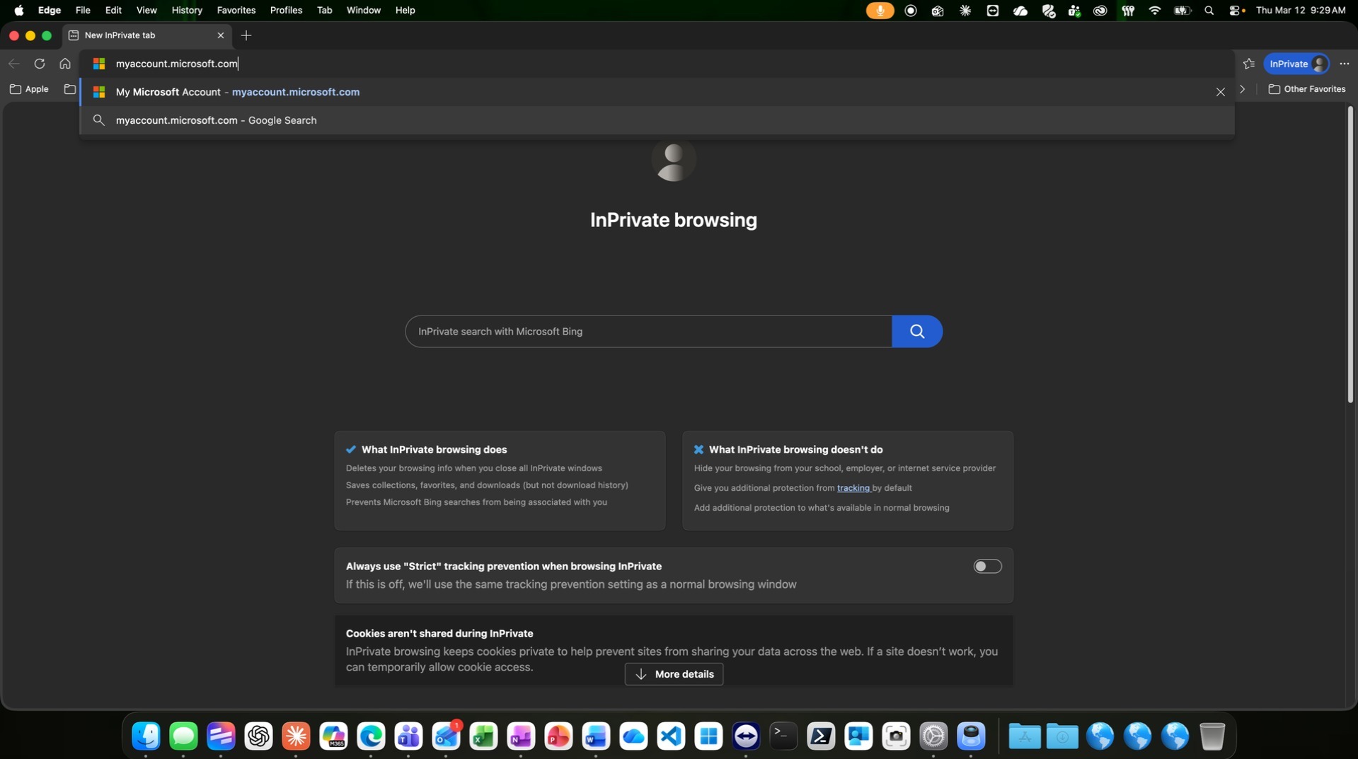Viewport: 1358px width, 759px height.
Task: Open the Apple favorites folder
Action: coord(30,89)
